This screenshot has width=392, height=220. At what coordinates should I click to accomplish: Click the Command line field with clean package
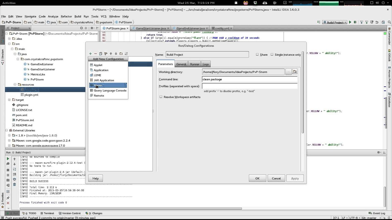tap(250, 79)
